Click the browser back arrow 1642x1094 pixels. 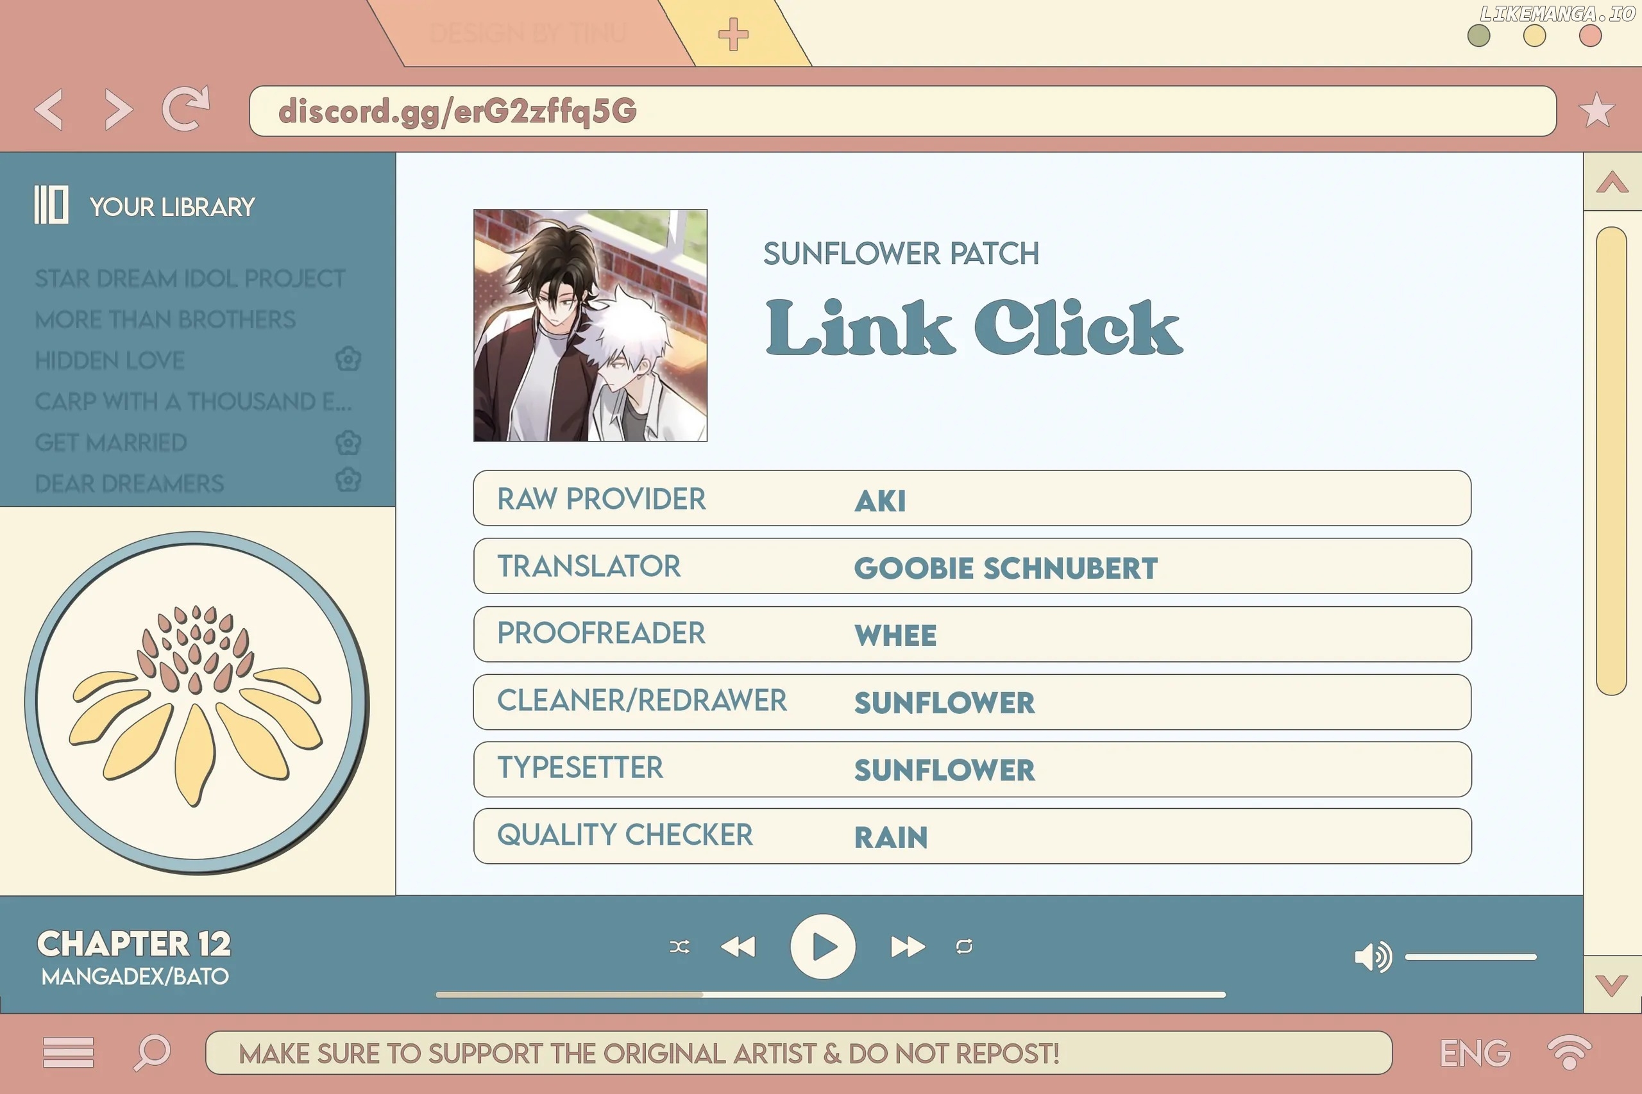click(x=49, y=110)
